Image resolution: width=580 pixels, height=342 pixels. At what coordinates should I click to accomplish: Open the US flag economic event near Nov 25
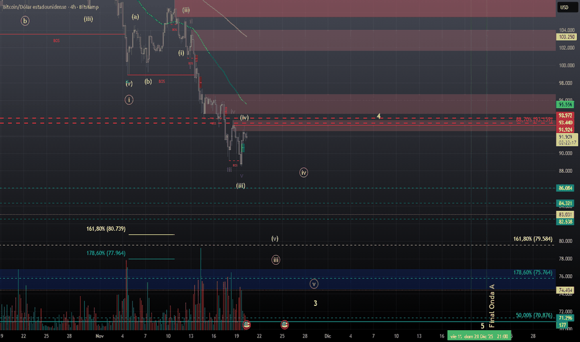[x=284, y=325]
